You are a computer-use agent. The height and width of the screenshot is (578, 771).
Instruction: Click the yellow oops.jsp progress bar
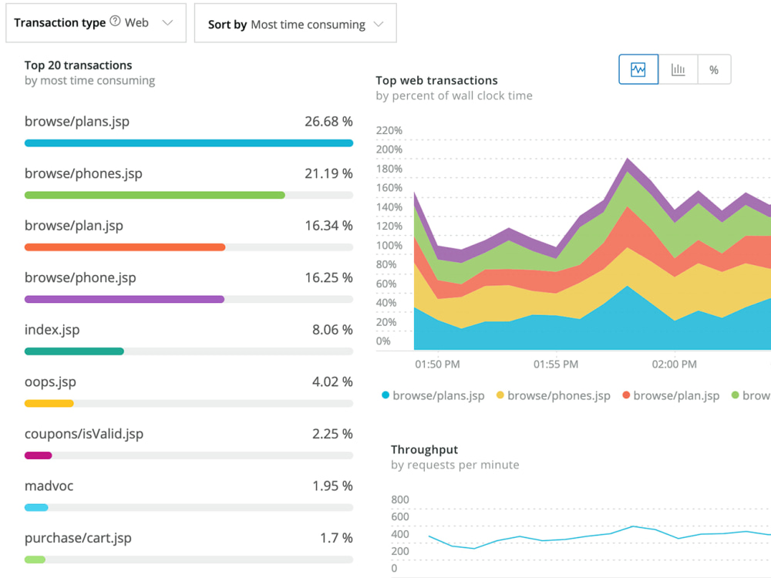pyautogui.click(x=49, y=404)
